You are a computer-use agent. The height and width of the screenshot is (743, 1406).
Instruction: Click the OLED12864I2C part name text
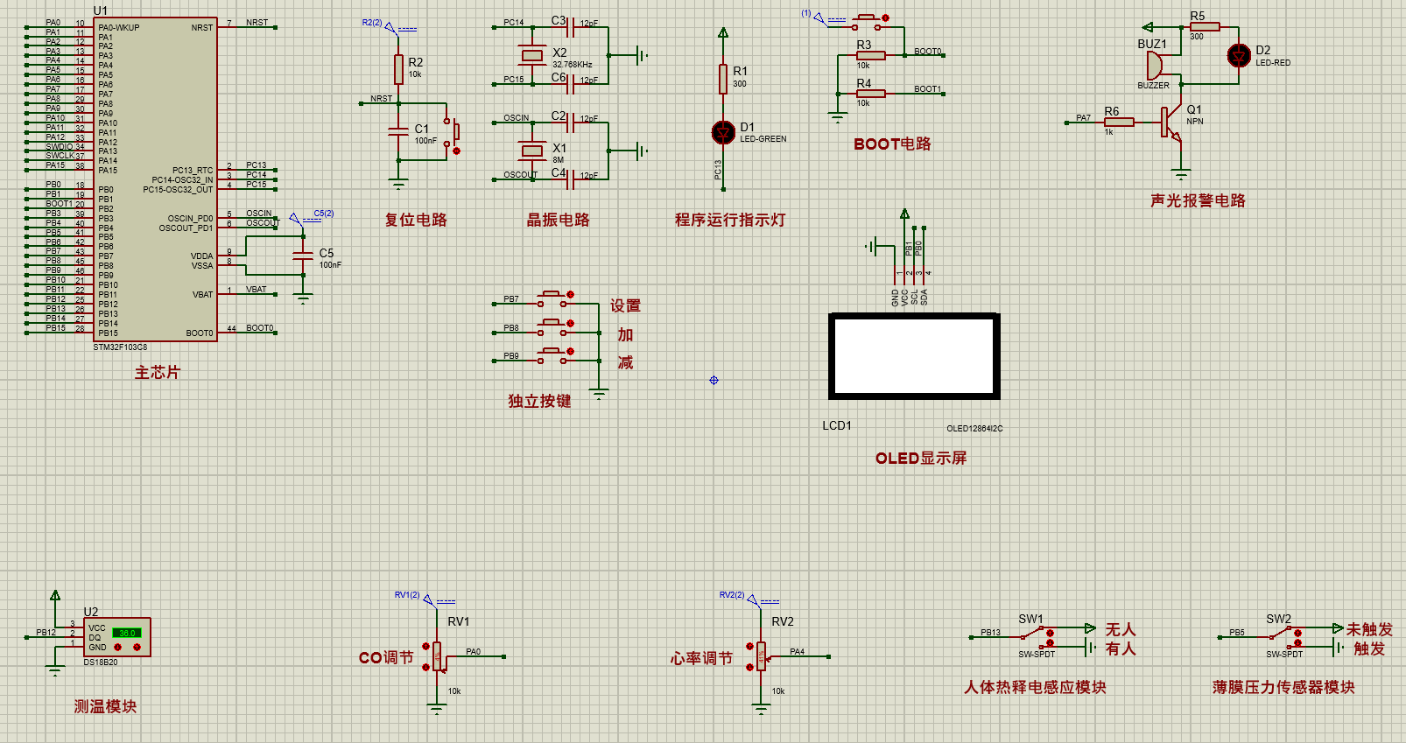pos(974,429)
